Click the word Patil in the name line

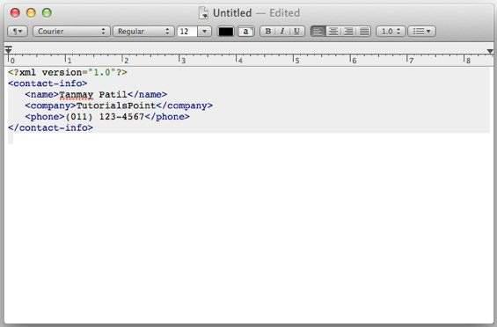113,95
